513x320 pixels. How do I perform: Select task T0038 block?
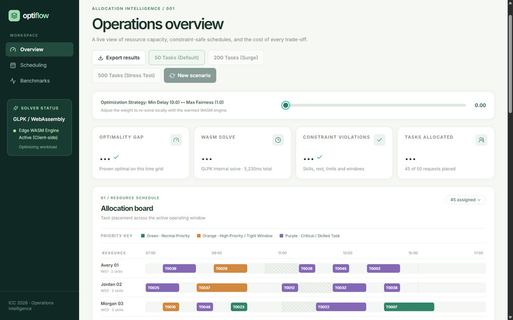tap(392, 288)
